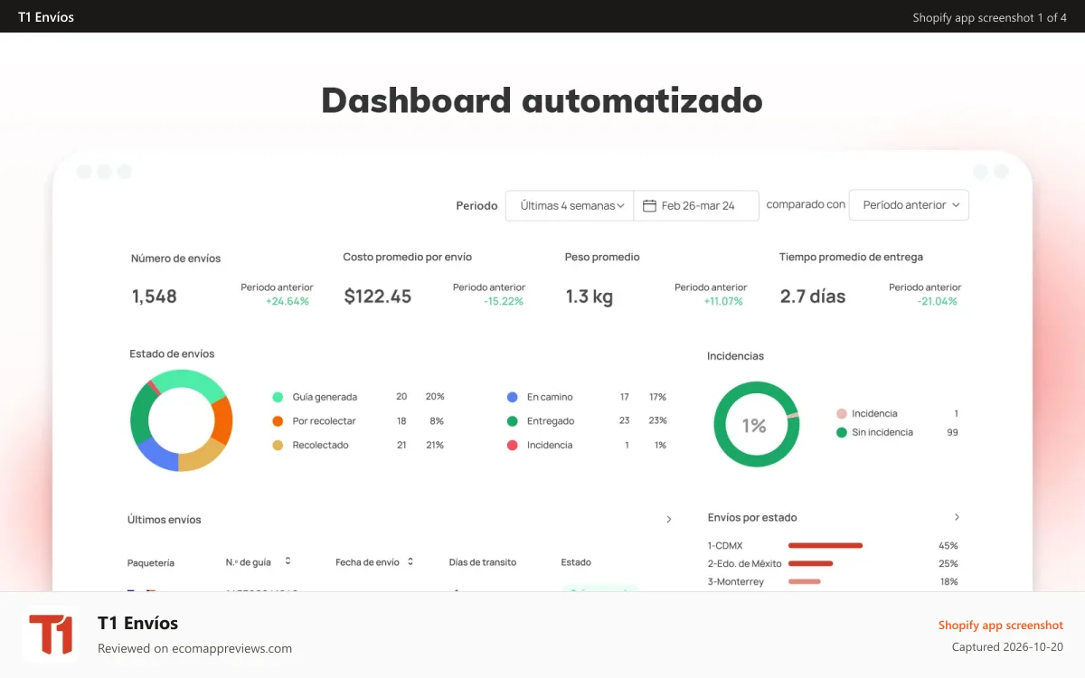Click the 2-Edo. de México bar
The image size is (1085, 678).
pyautogui.click(x=810, y=564)
